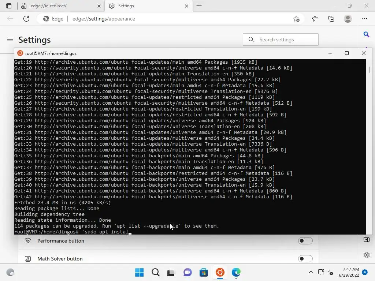Open the Edge tab actions menu icon
375x281 pixels.
tap(9, 6)
